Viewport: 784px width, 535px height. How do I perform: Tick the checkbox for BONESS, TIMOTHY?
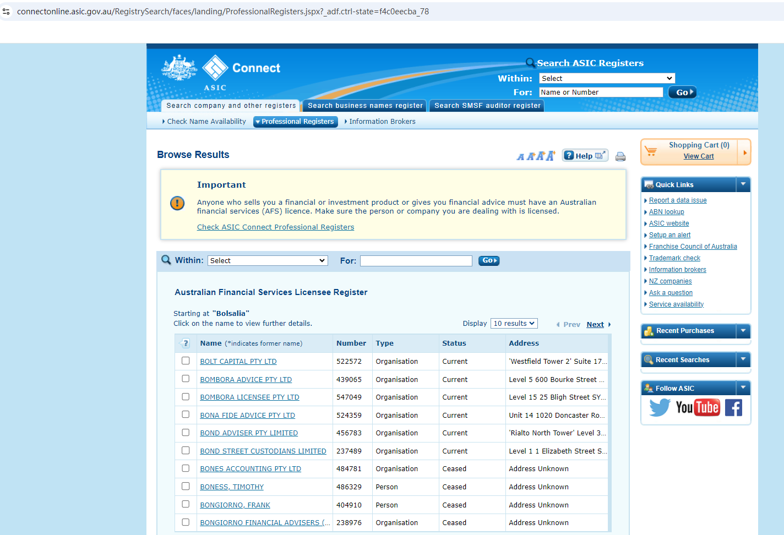click(186, 487)
